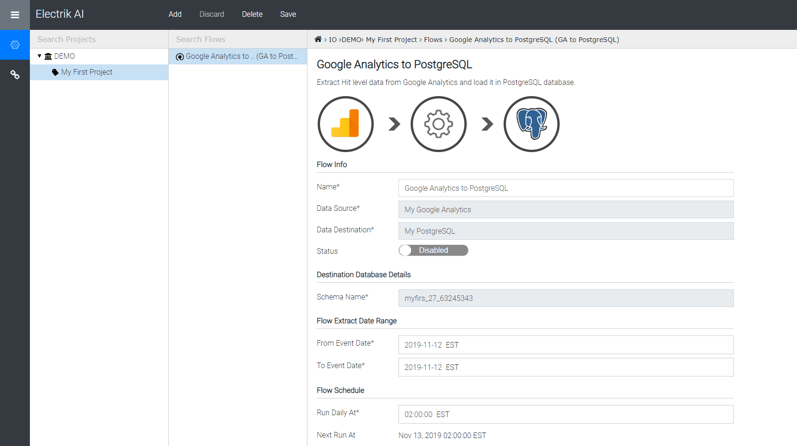Edit the flow Name field
The image size is (797, 446).
[565, 188]
